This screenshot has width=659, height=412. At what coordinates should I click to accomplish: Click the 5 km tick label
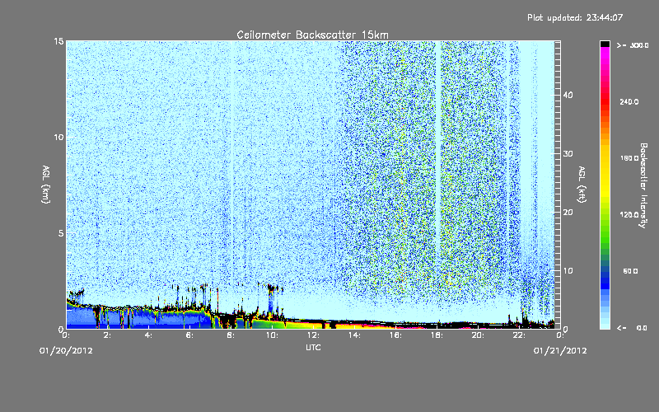61,233
